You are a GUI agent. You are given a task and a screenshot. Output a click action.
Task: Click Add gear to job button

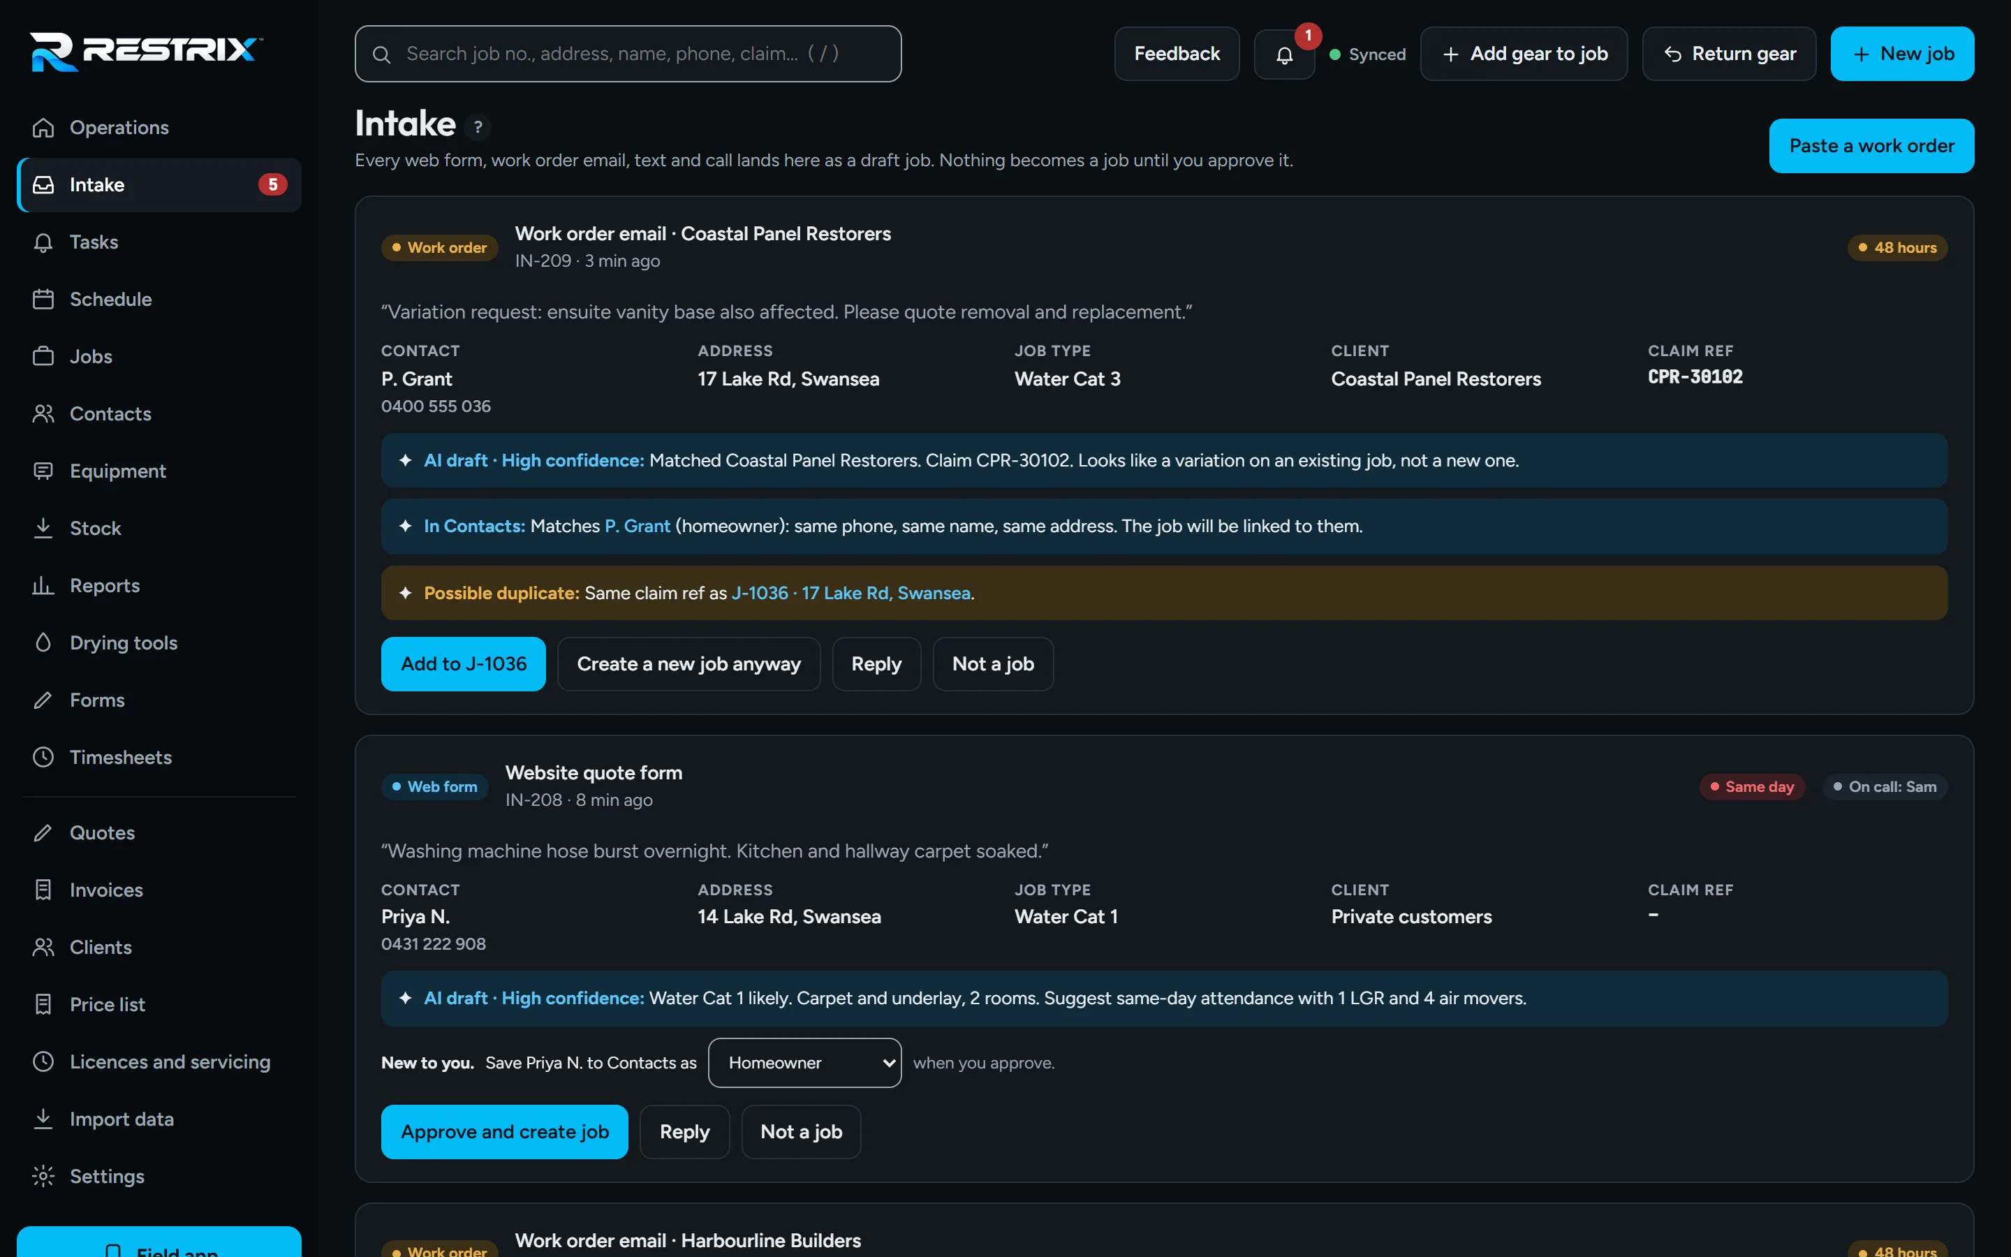(x=1524, y=54)
